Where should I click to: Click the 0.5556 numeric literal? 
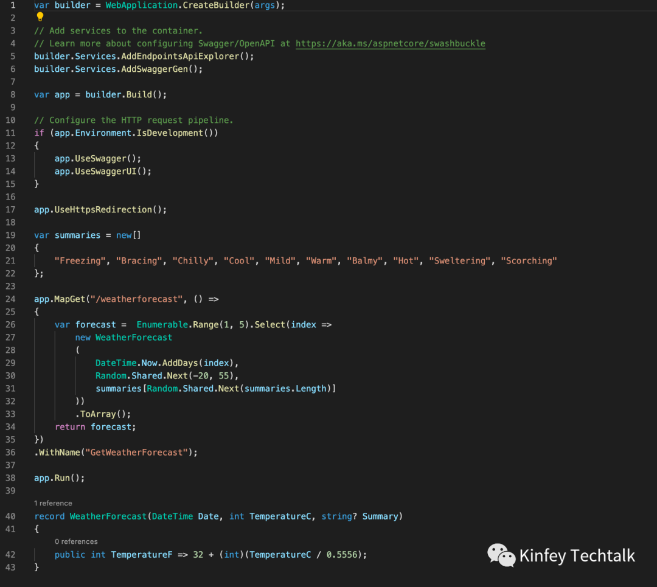tap(342, 555)
